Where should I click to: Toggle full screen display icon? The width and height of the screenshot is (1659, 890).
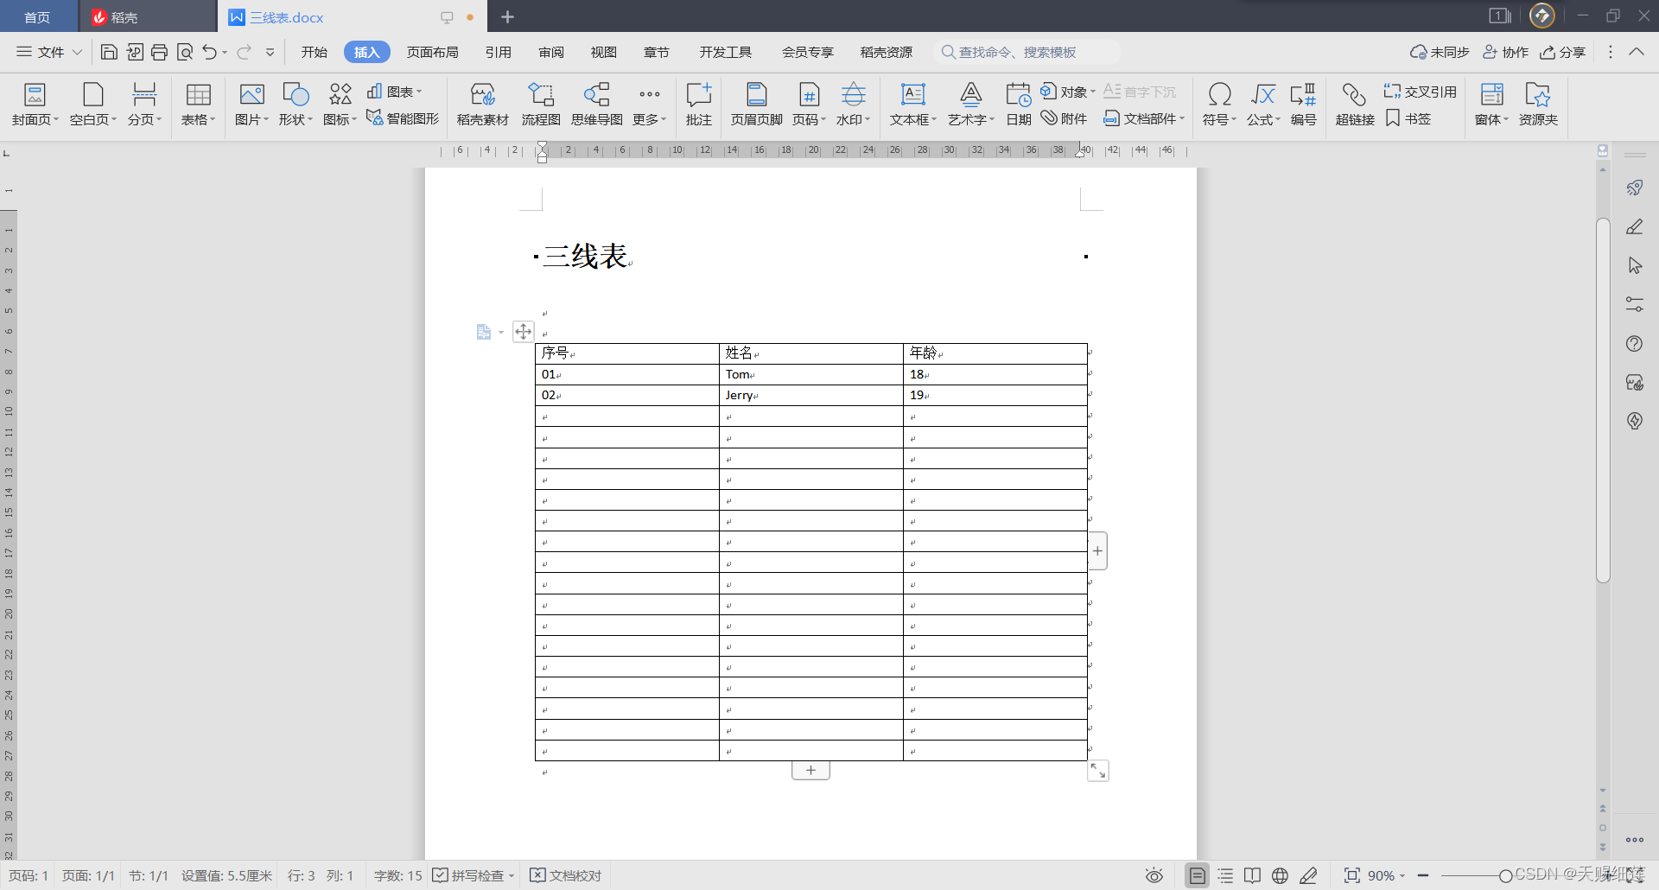tap(1352, 875)
